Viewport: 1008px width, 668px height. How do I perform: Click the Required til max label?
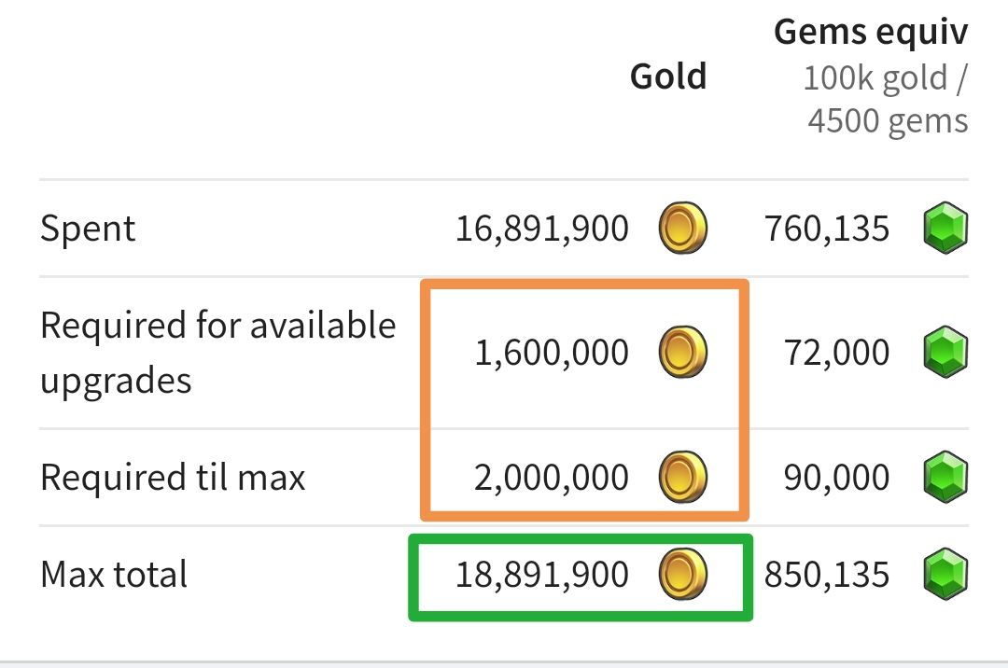pos(173,478)
